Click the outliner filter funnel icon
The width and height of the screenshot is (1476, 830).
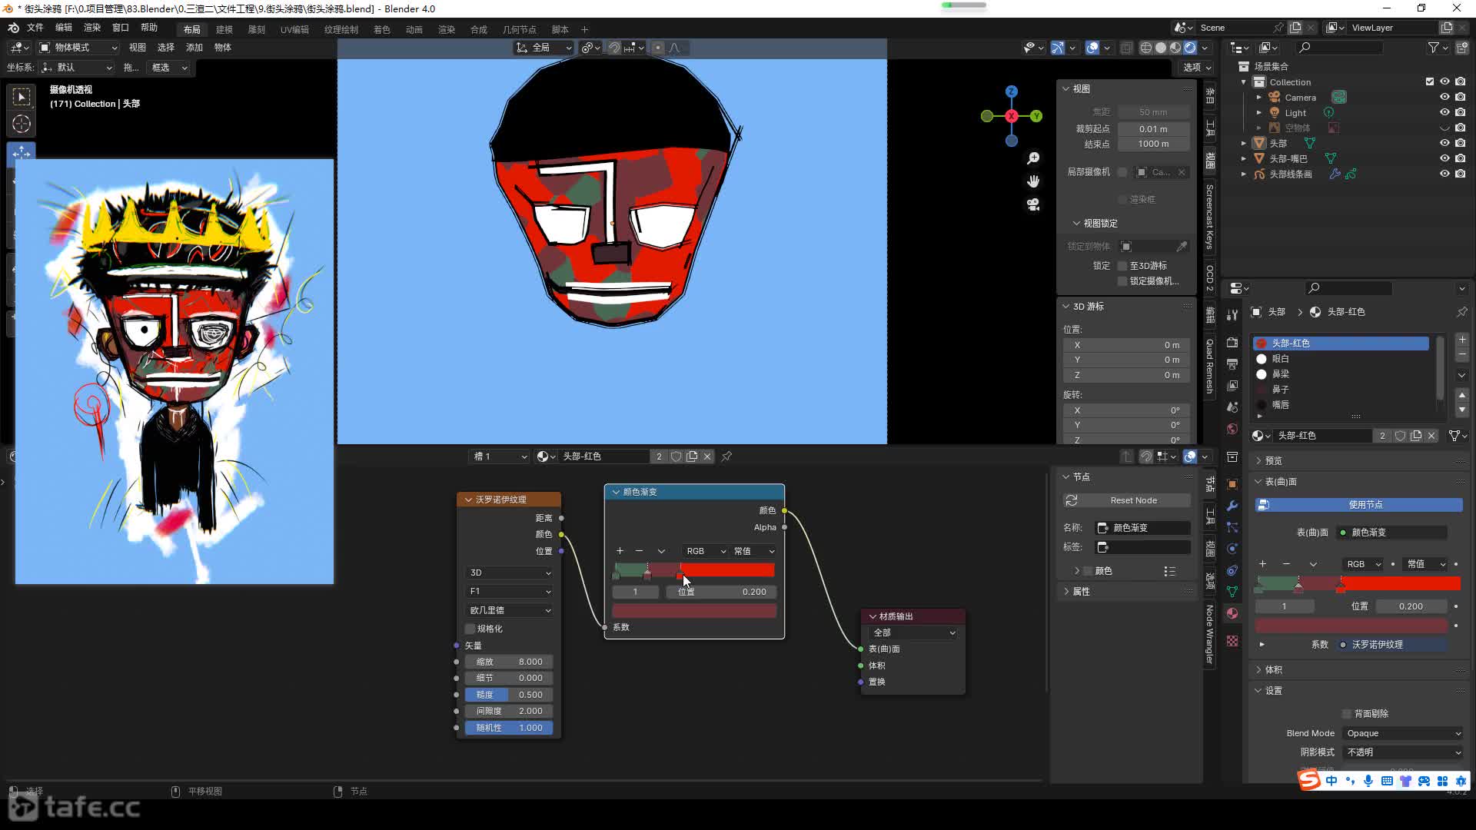1434,48
